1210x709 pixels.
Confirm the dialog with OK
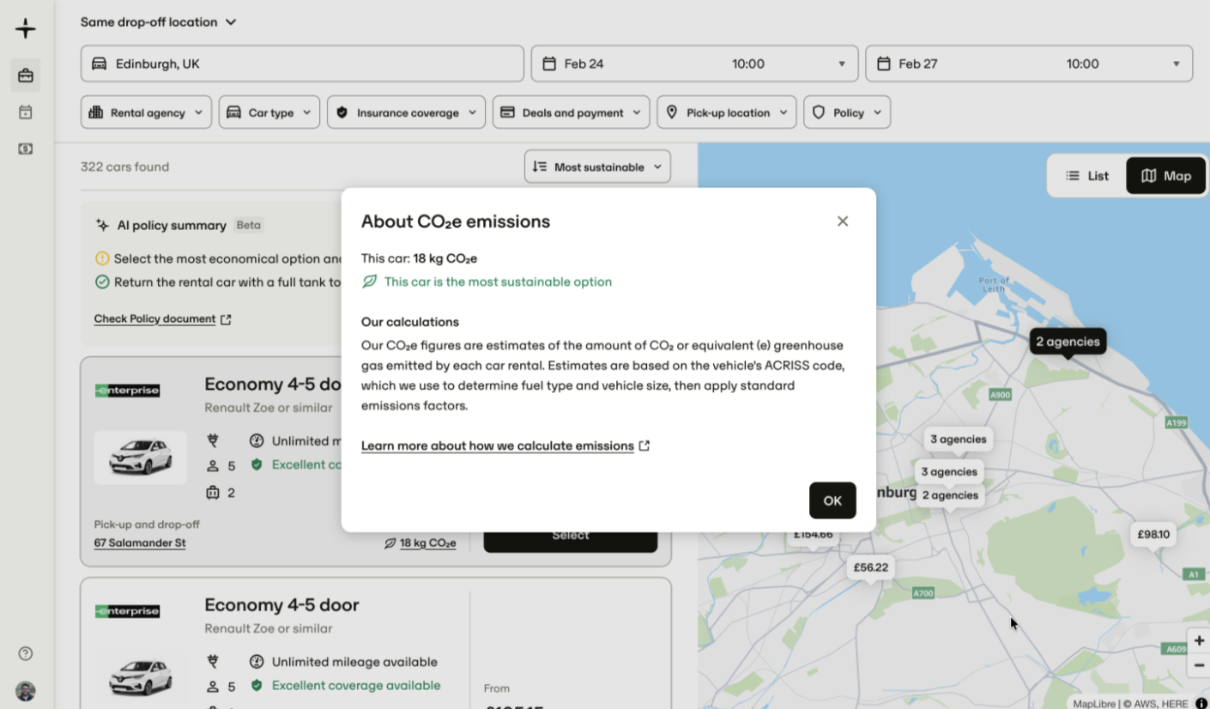pyautogui.click(x=832, y=500)
